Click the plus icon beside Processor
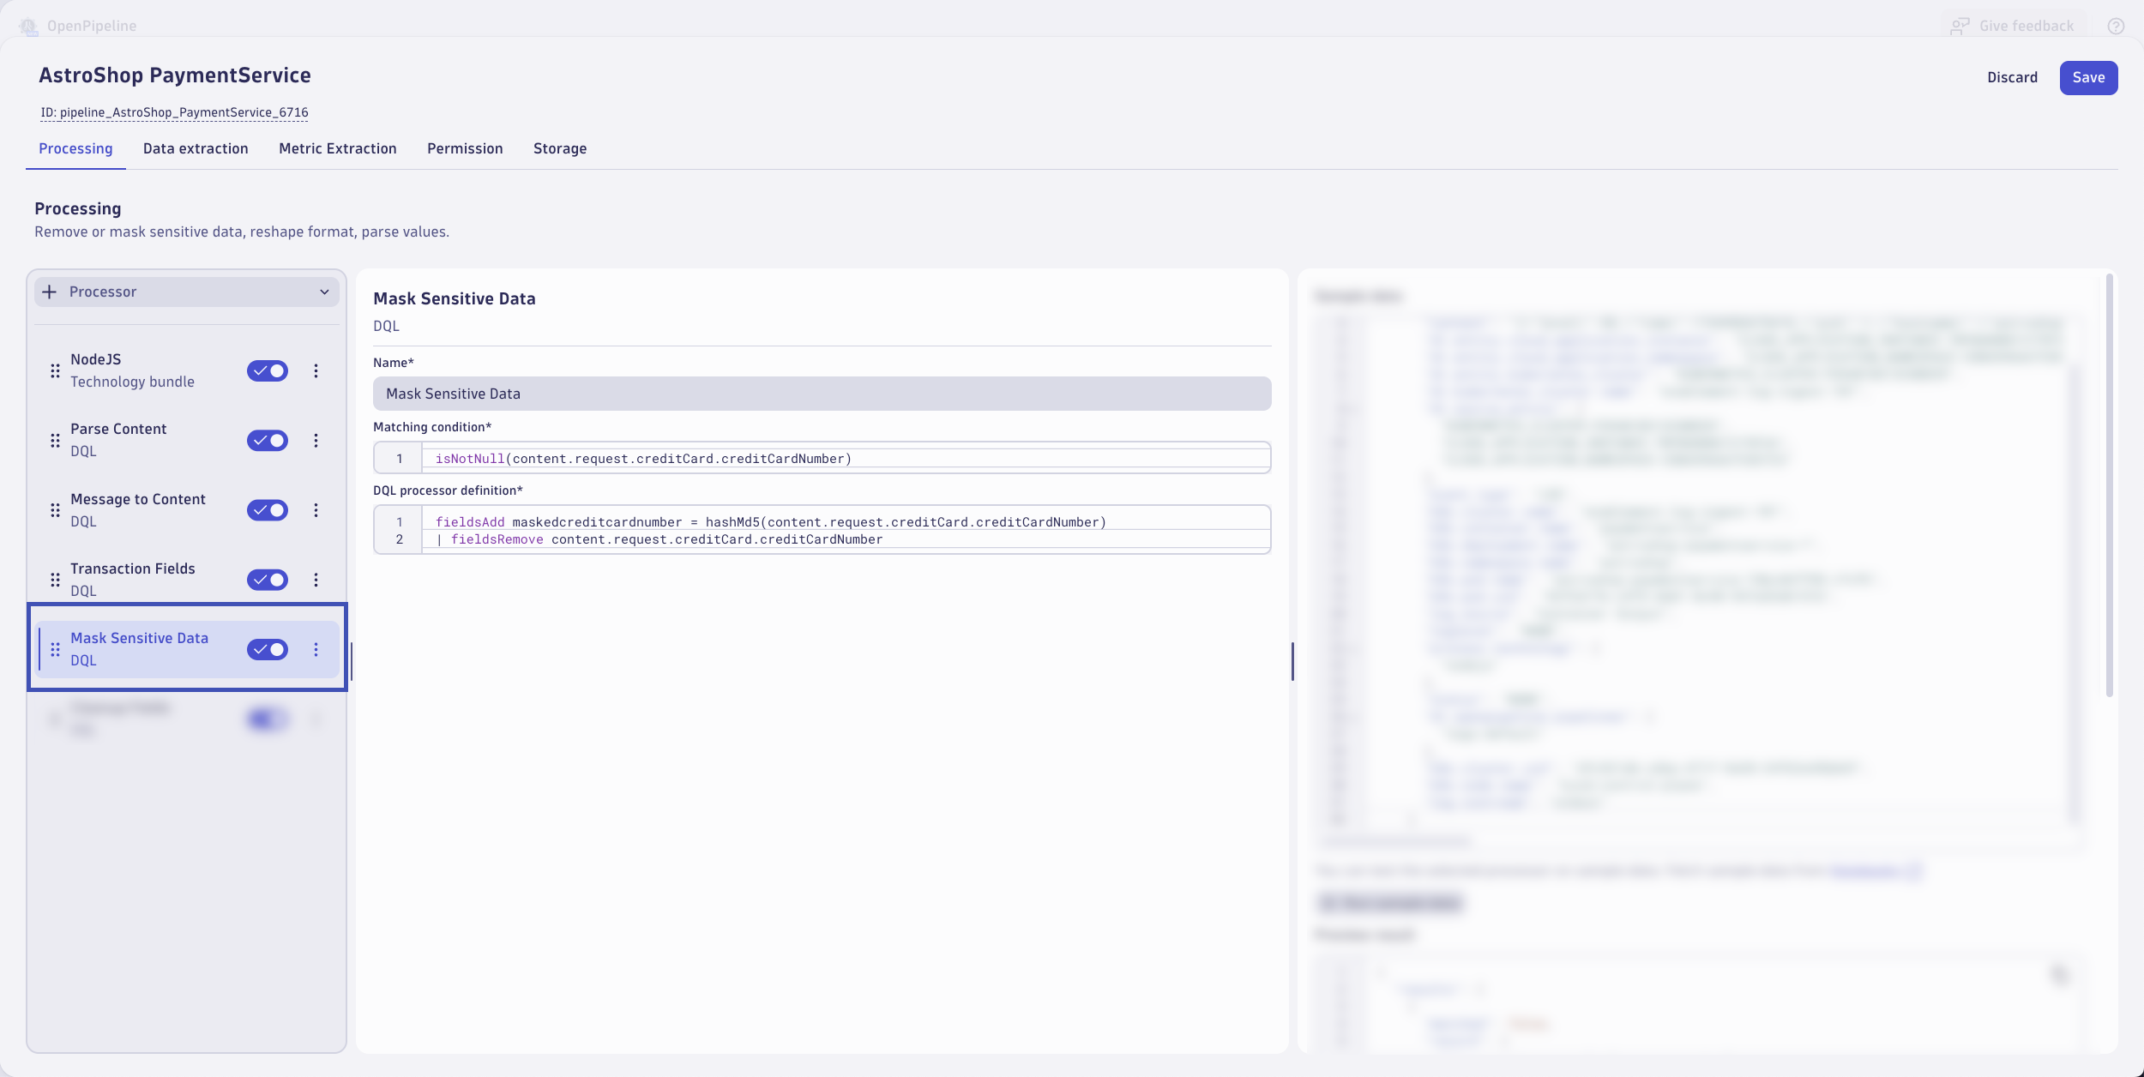This screenshot has height=1077, width=2144. click(x=50, y=292)
